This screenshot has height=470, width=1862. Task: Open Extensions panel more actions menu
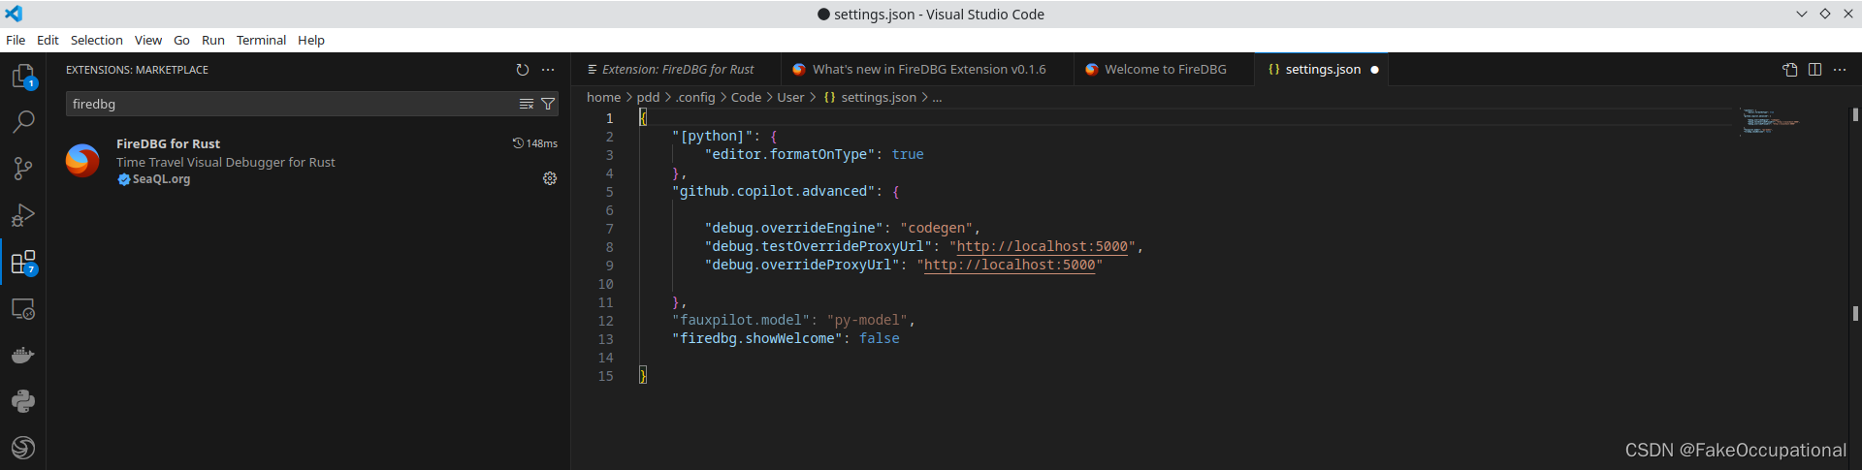[x=548, y=70]
